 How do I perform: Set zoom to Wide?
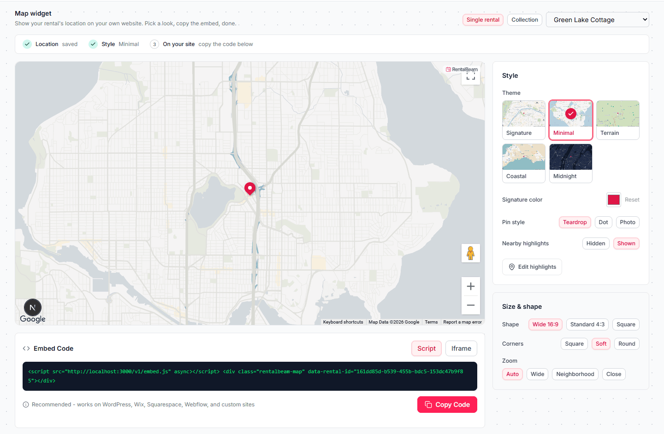537,374
